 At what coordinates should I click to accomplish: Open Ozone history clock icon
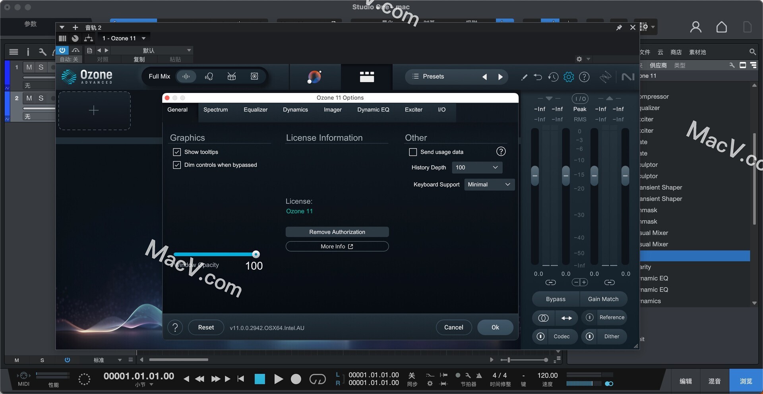[x=553, y=77]
